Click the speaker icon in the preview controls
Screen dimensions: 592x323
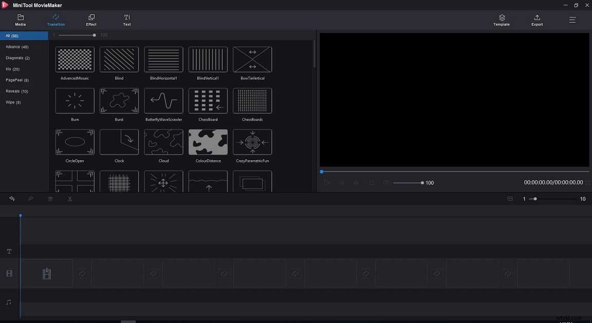[x=385, y=182]
